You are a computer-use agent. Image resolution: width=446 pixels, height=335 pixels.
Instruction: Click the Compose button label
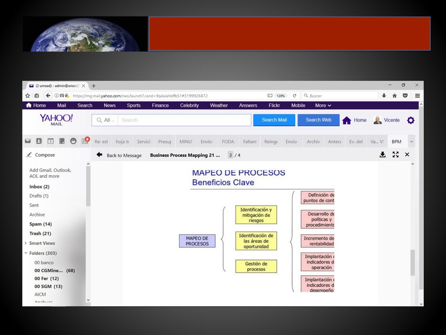point(45,155)
